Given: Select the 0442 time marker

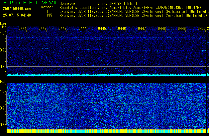Looking at the screenshot, I should click(x=43, y=29).
